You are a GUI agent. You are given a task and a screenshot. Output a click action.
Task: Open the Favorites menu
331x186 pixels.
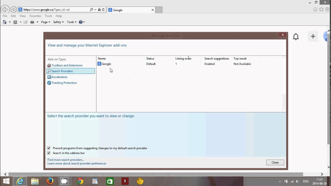click(35, 16)
